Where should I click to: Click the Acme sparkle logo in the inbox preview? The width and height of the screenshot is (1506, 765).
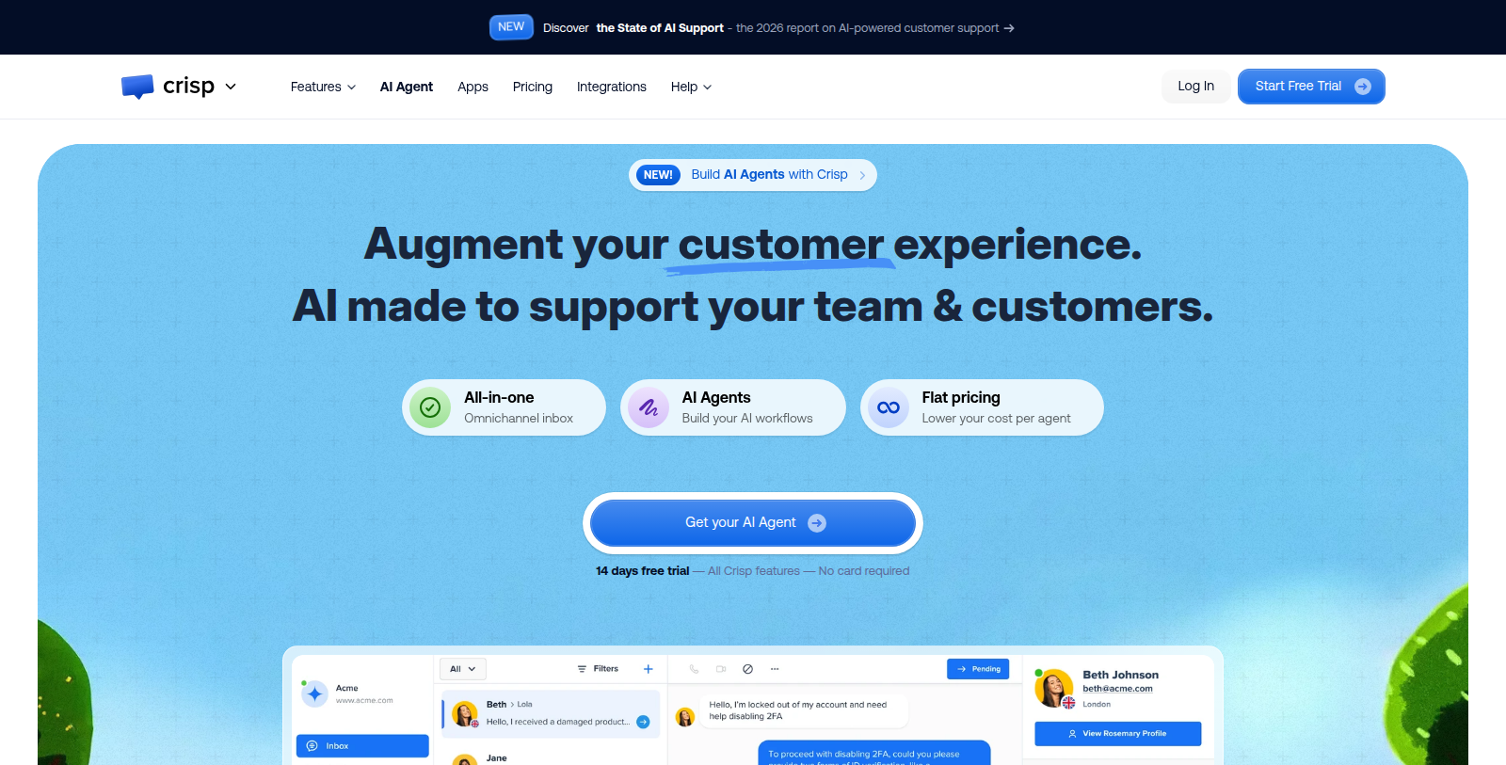(314, 694)
